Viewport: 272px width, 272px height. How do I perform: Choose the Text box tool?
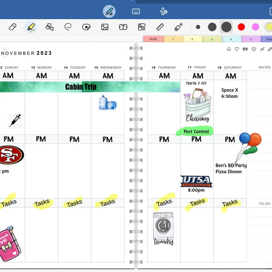coord(123,27)
